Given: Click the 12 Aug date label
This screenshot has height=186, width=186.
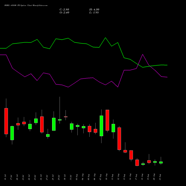Looking at the screenshot, I should coord(118,177).
